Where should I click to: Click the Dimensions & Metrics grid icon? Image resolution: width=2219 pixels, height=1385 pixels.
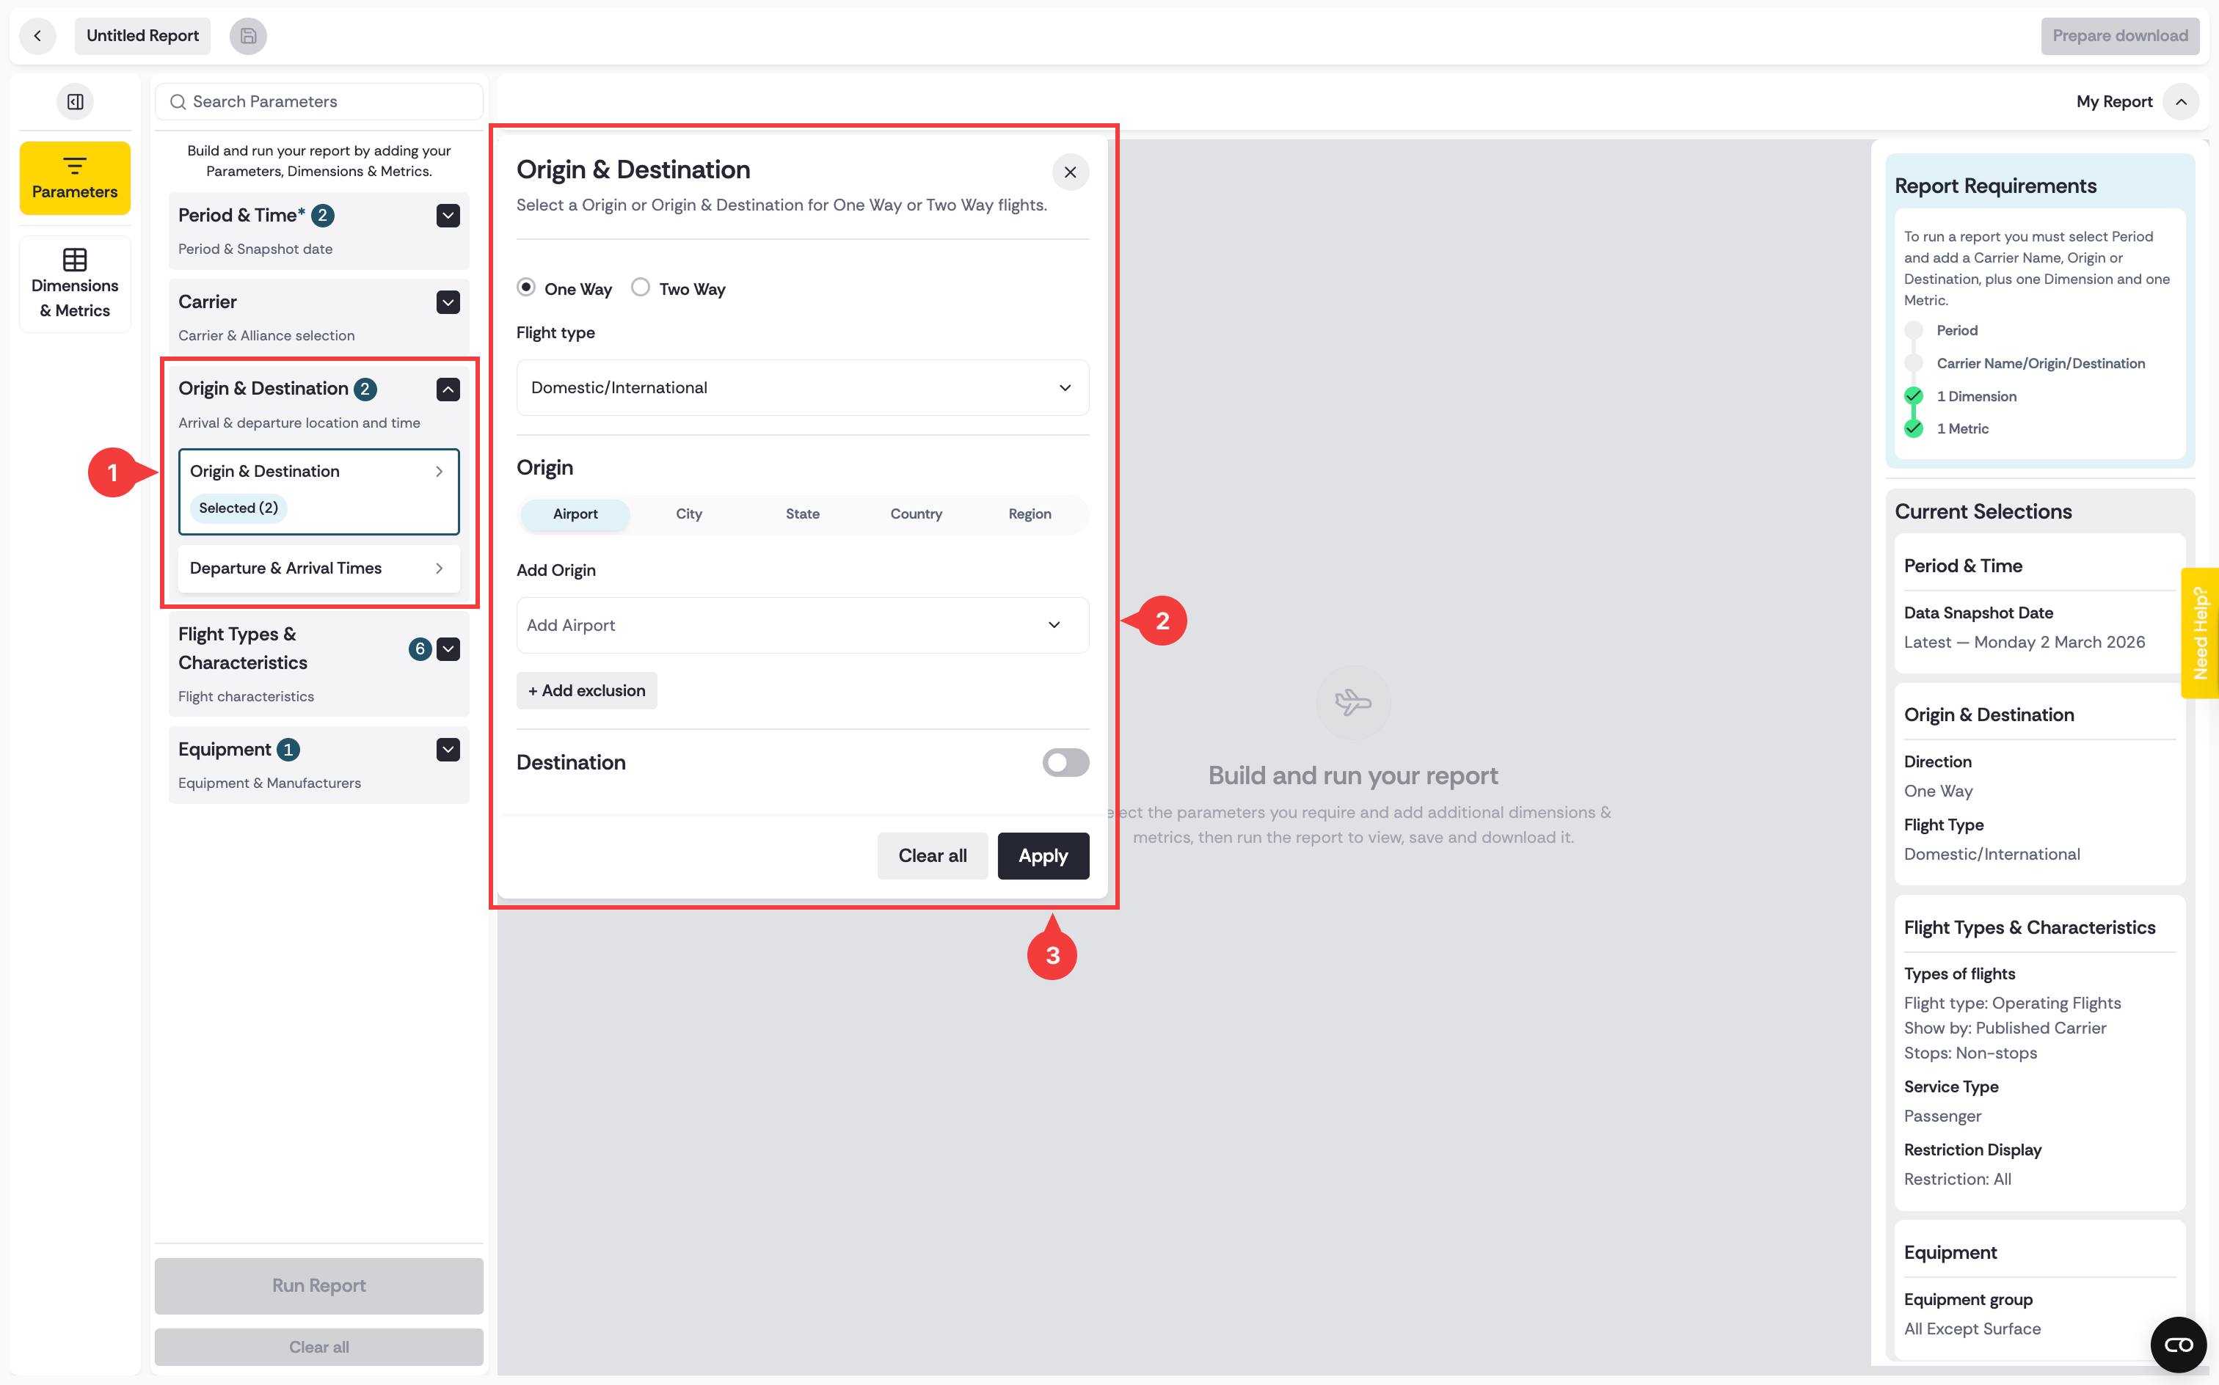(x=75, y=259)
